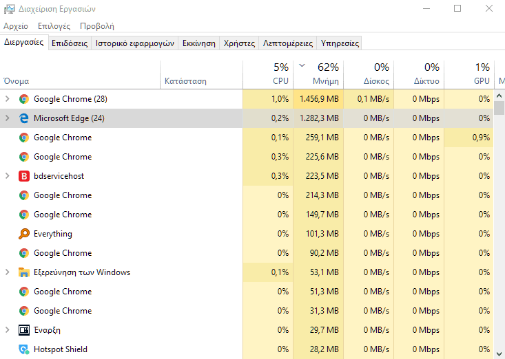The width and height of the screenshot is (505, 359).
Task: Click the 0,1 MB/s disk value
Action: pos(373,99)
